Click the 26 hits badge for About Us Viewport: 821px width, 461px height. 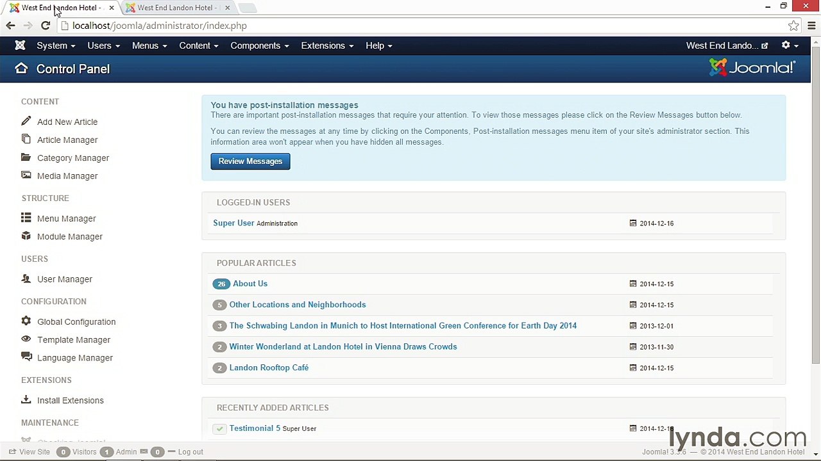(x=221, y=284)
